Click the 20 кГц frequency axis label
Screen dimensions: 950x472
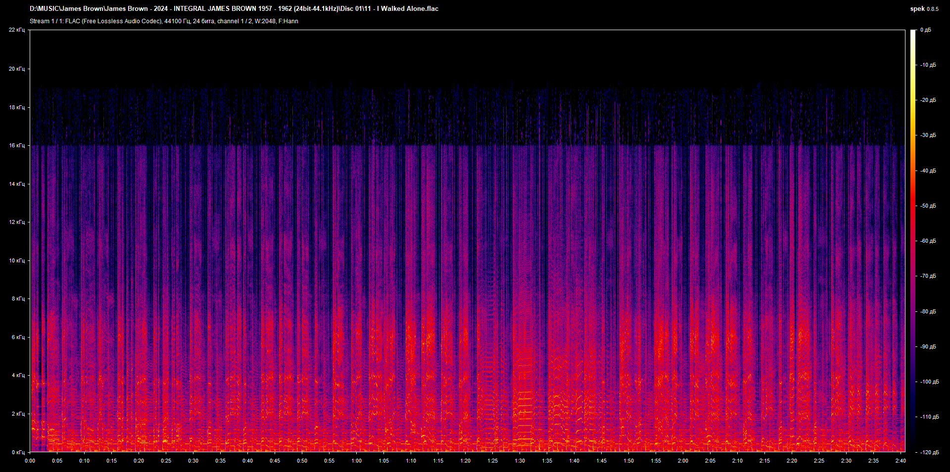coord(17,69)
